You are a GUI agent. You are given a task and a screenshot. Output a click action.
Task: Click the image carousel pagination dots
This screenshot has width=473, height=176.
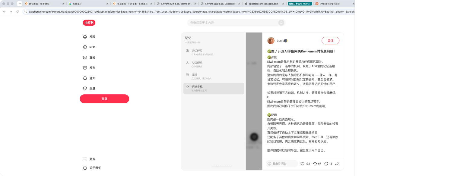click(222, 166)
